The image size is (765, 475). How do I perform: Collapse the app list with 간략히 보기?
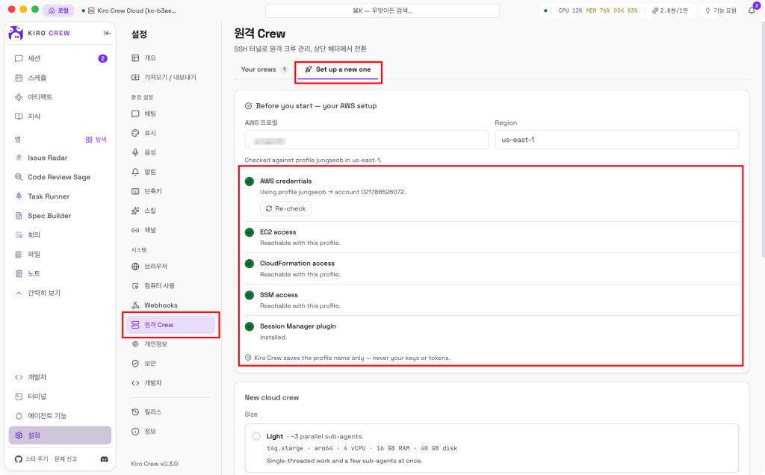(x=60, y=293)
